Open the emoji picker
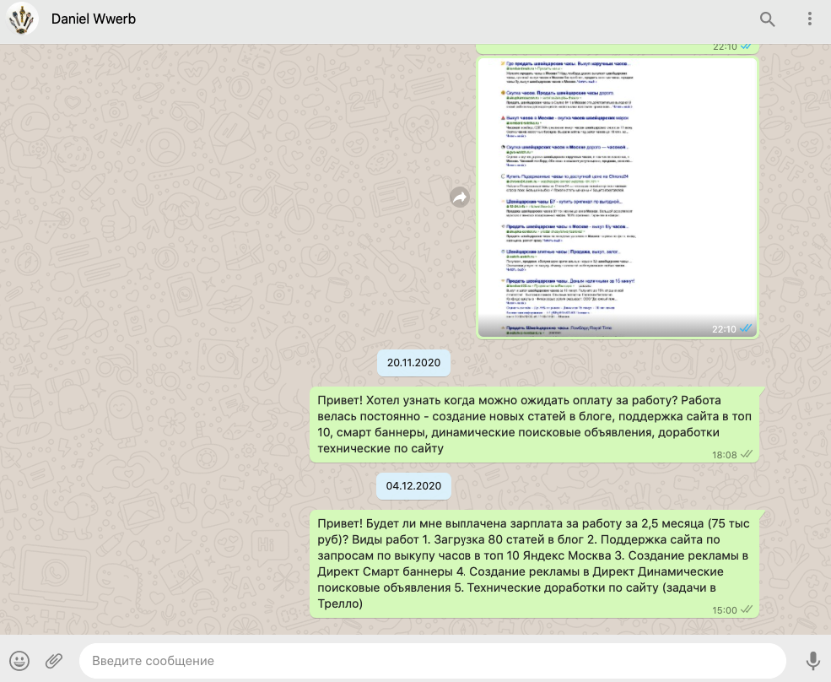 pyautogui.click(x=19, y=660)
